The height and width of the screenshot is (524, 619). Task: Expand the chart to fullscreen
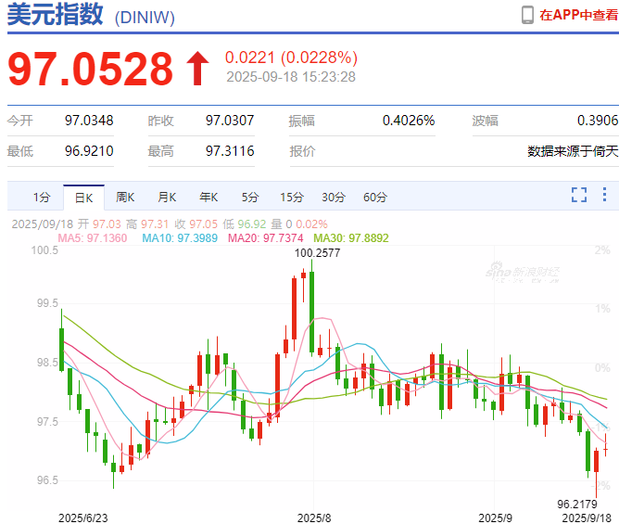(579, 195)
